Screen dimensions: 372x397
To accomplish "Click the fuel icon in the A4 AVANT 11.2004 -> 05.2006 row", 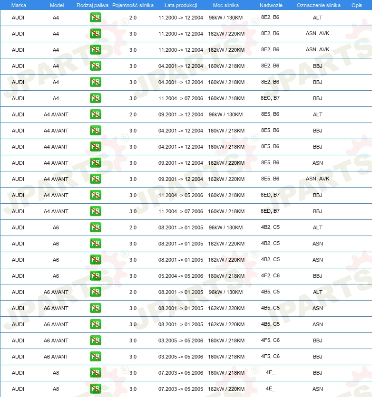I will point(95,195).
